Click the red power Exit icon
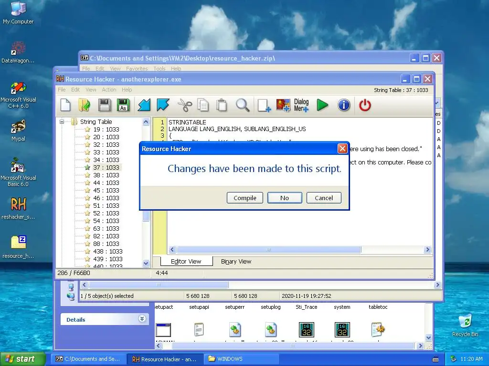The width and height of the screenshot is (489, 366). (x=365, y=105)
